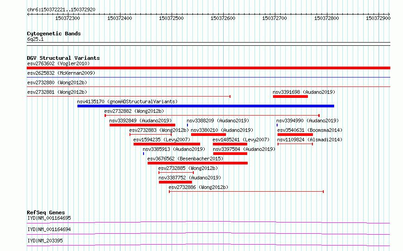Select the Cytogenetic Bands track heading
Viewport: 403px width, 251px height.
[x=54, y=34]
